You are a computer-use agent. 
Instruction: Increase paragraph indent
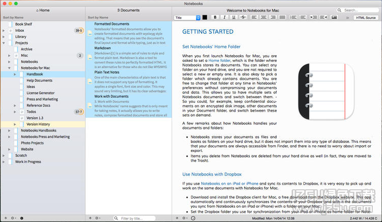pyautogui.click(x=314, y=17)
